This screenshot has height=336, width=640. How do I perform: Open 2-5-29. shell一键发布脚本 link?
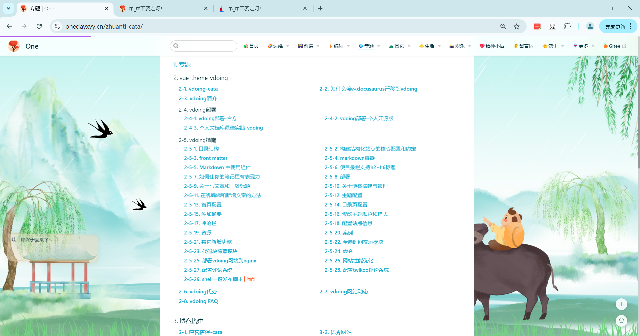coord(213,279)
